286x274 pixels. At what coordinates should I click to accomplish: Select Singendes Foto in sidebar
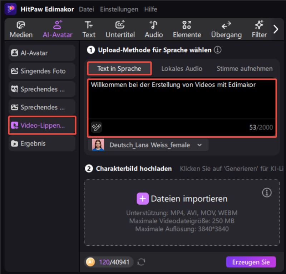(x=42, y=71)
